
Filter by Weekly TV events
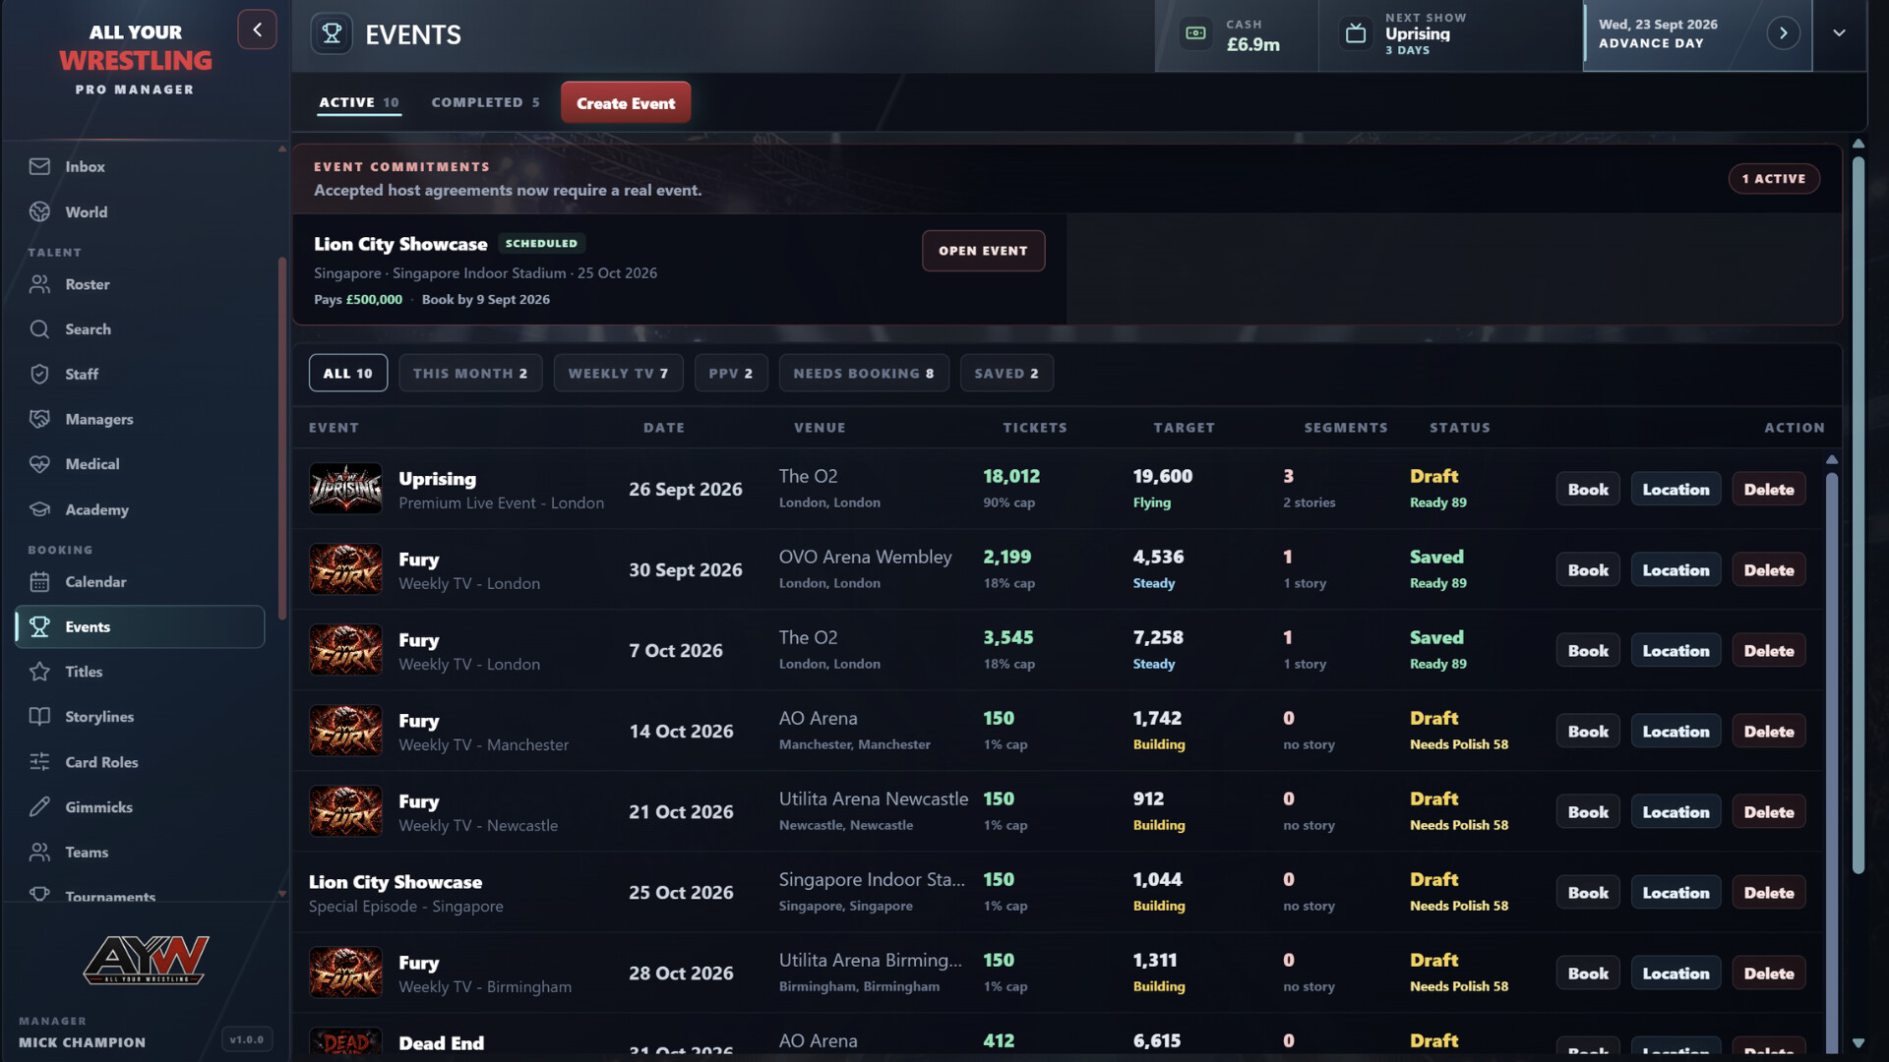tap(618, 374)
